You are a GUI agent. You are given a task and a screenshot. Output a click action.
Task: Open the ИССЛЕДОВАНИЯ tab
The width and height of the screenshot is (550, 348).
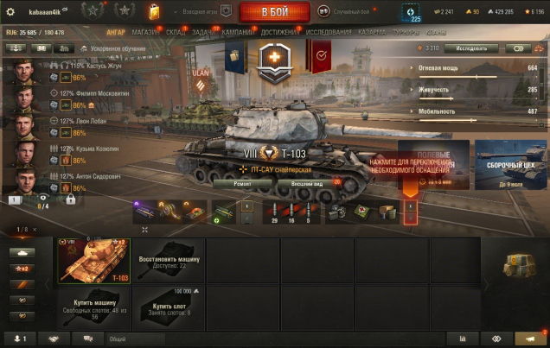[x=329, y=32]
